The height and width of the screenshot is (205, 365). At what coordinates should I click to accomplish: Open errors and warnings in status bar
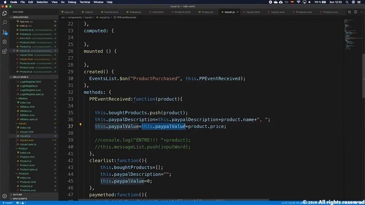pos(21,203)
